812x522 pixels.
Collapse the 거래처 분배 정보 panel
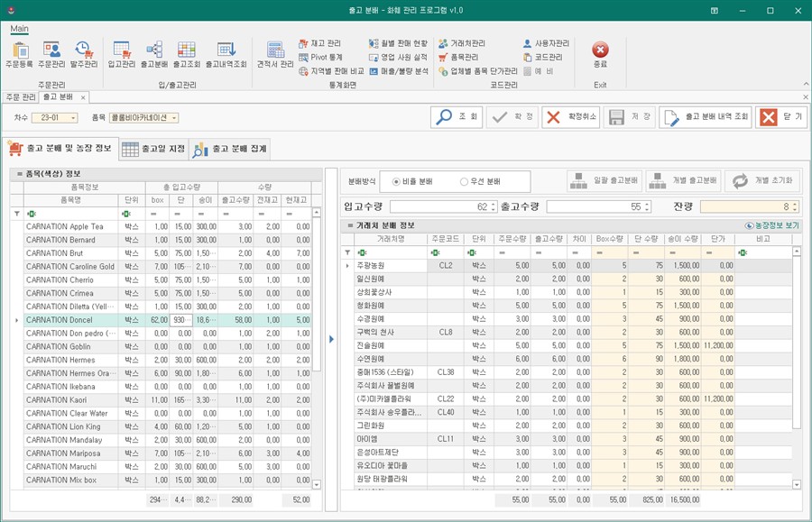point(349,225)
